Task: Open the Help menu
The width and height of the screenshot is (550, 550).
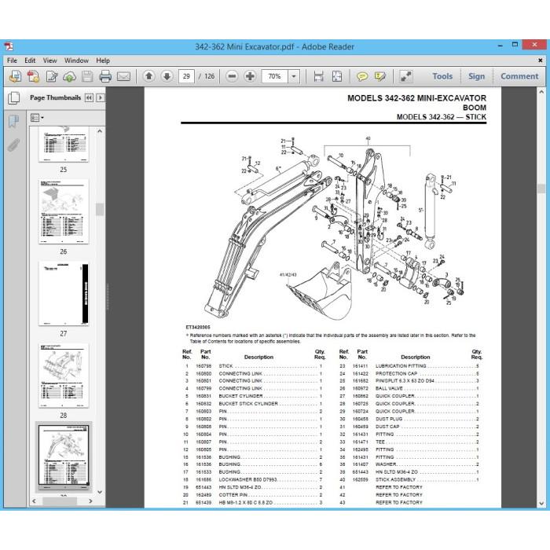Action: 103,60
